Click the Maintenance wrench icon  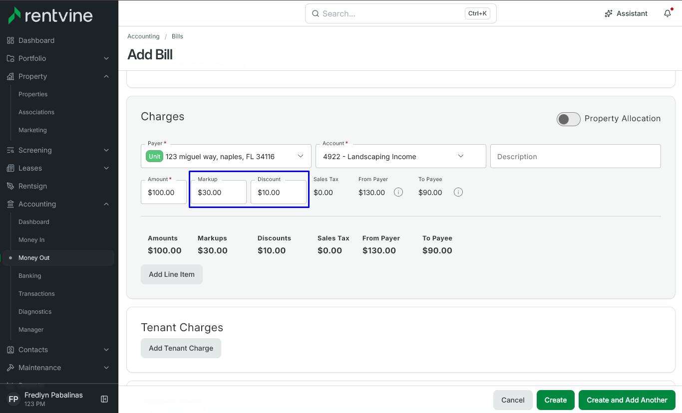(x=10, y=368)
